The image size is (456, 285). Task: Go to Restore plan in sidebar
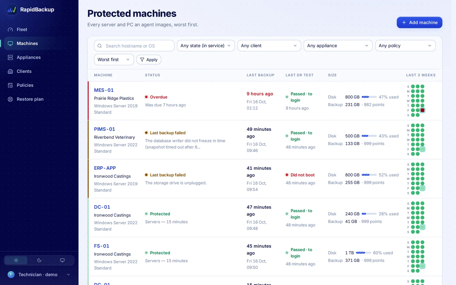(x=39, y=99)
